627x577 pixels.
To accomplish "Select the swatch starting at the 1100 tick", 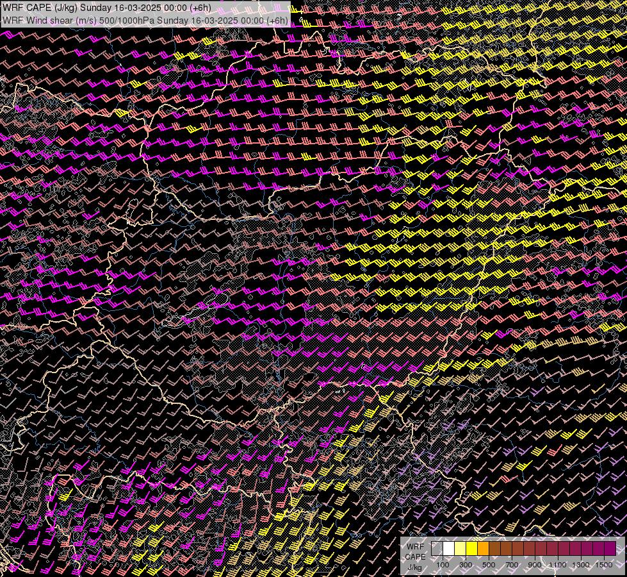I will [564, 549].
